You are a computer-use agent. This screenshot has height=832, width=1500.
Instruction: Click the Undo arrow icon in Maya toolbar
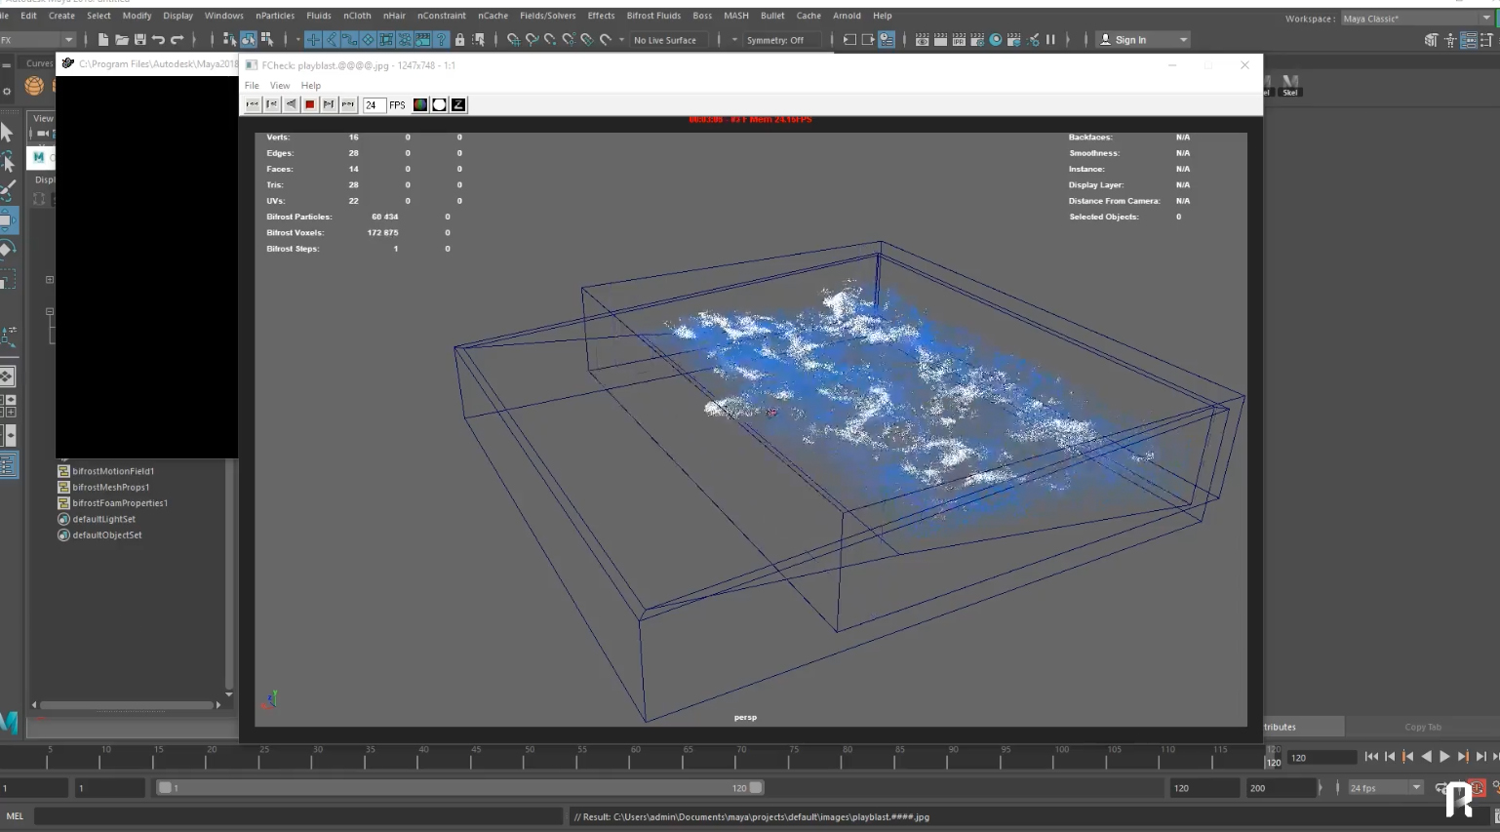[x=158, y=40]
